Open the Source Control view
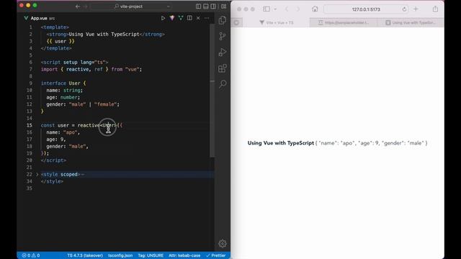Viewport: 461px width, 259px height. tap(223, 36)
